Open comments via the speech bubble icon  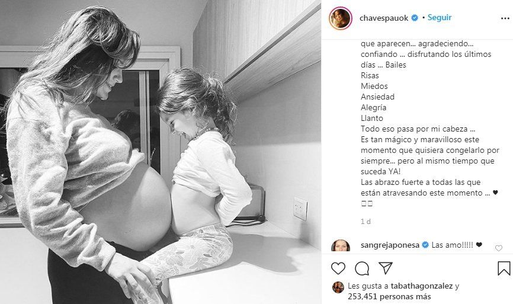coord(362,268)
